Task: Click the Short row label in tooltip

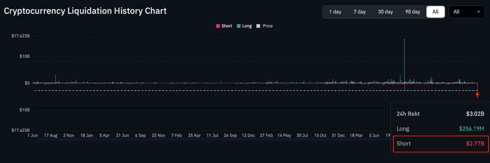Action: (403, 144)
